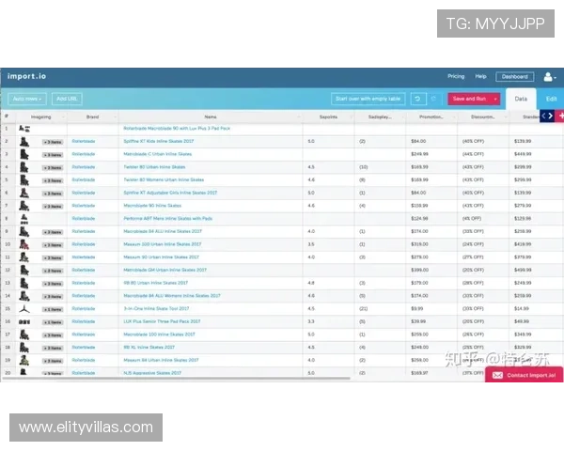Select the 4.8 rating cell in row 13

(311, 283)
